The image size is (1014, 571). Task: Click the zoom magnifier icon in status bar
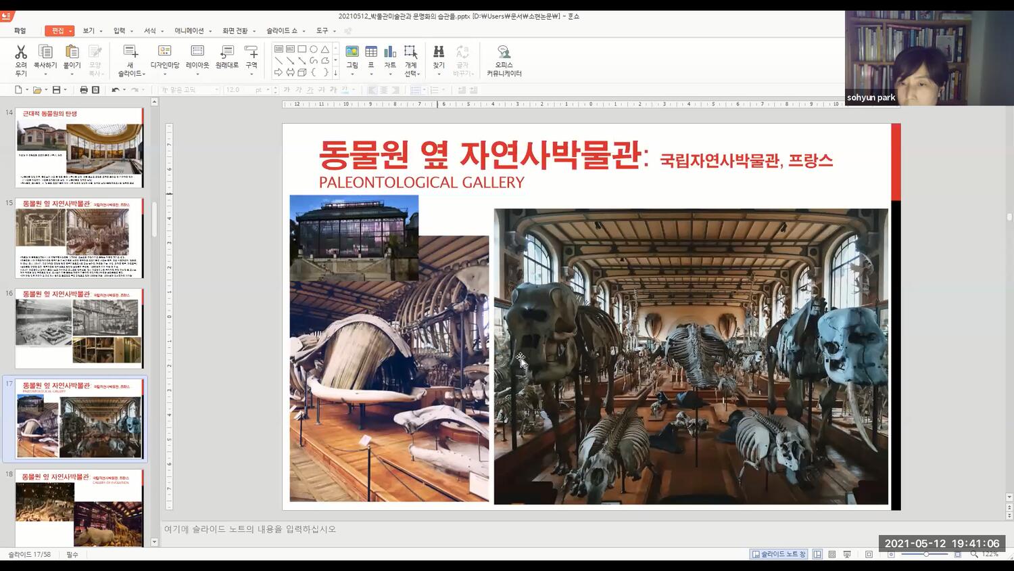(x=974, y=554)
